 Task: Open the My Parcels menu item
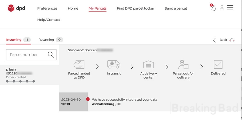pos(98,9)
